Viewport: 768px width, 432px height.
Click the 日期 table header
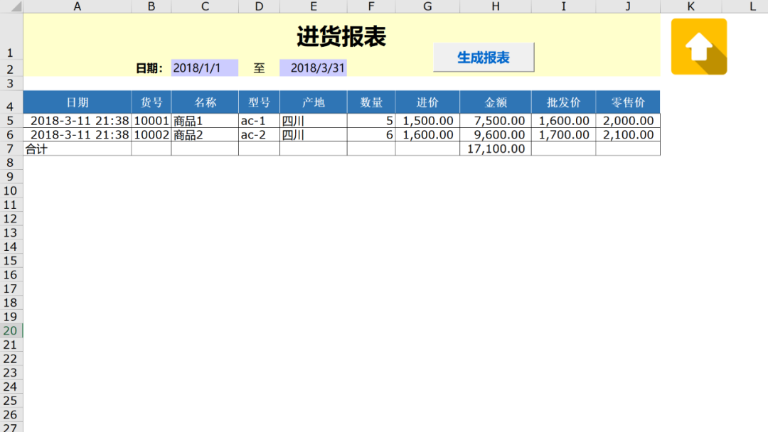(x=77, y=102)
